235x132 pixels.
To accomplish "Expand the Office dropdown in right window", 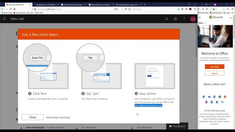I will (x=202, y=23).
